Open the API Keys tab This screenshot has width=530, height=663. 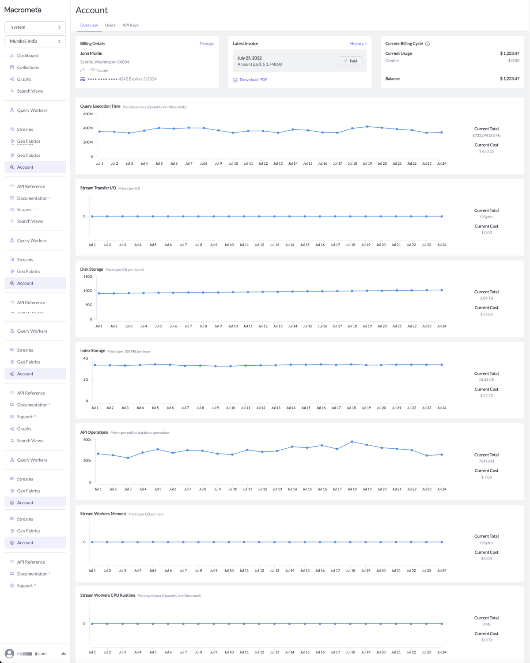coord(130,25)
